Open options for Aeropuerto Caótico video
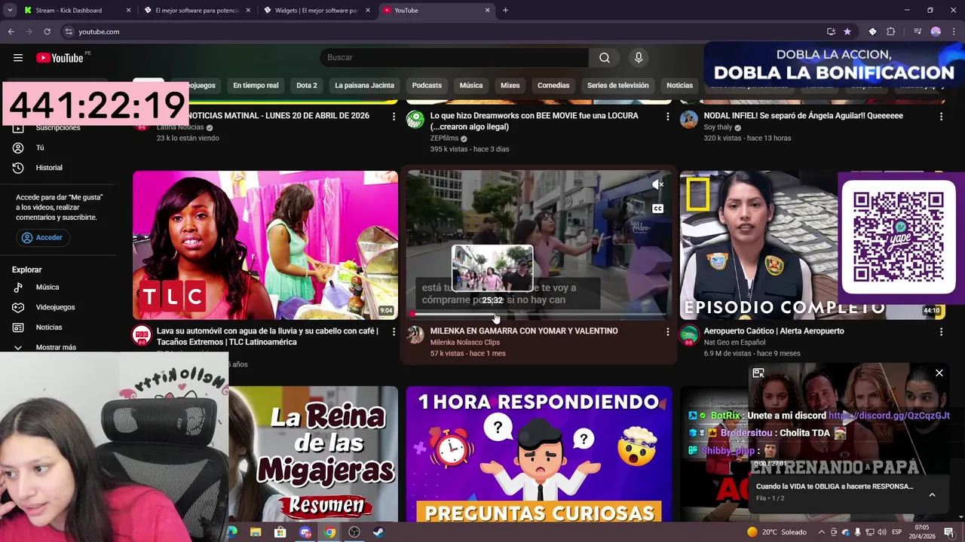This screenshot has width=965, height=542. [x=941, y=332]
